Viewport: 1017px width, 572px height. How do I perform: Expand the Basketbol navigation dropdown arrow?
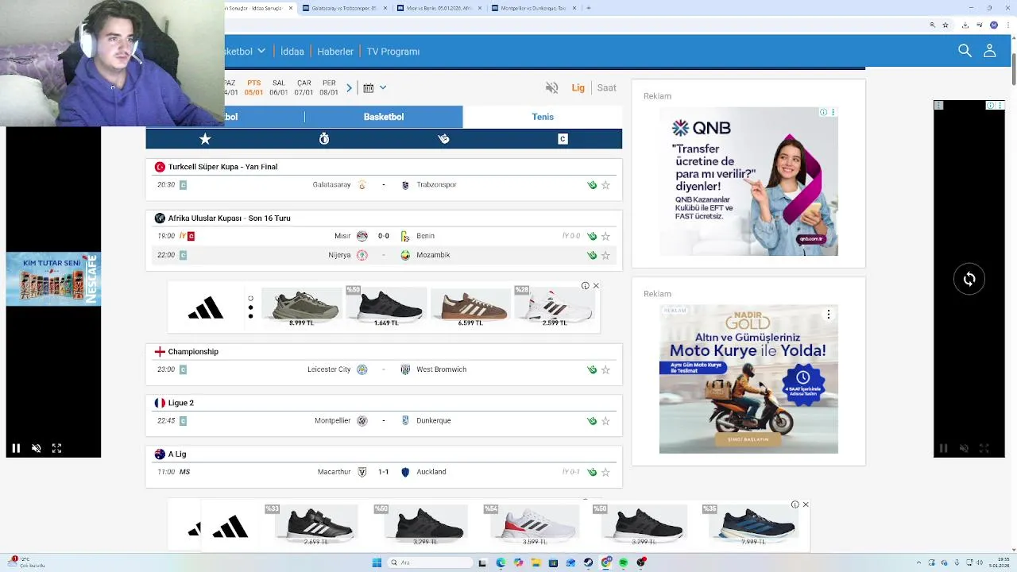[261, 51]
